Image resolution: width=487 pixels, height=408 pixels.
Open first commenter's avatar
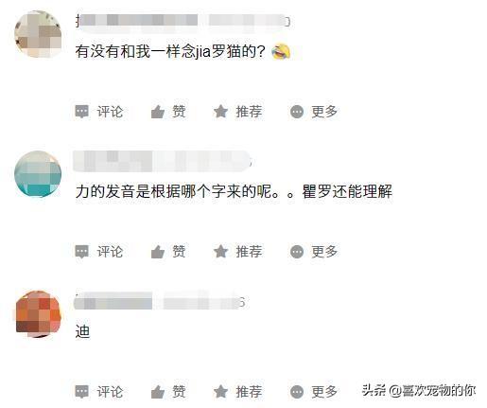(38, 34)
